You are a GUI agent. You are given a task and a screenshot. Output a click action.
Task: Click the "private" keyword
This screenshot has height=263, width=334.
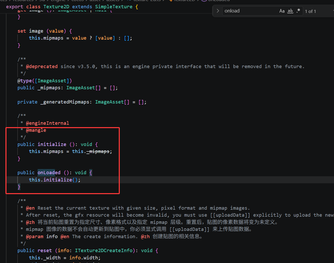(x=27, y=102)
